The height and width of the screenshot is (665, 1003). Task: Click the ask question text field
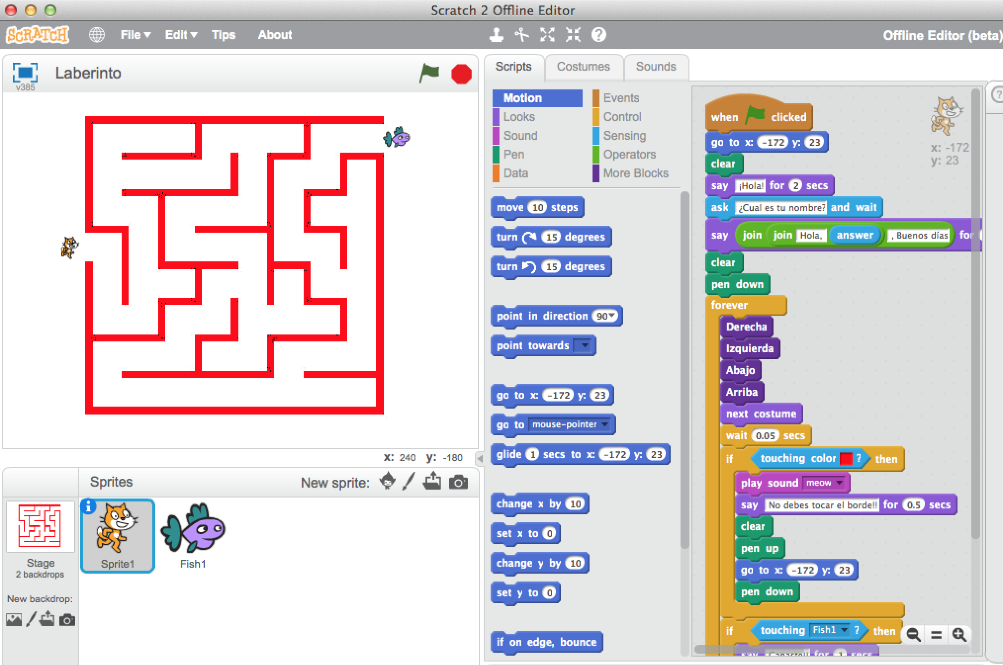(x=781, y=208)
